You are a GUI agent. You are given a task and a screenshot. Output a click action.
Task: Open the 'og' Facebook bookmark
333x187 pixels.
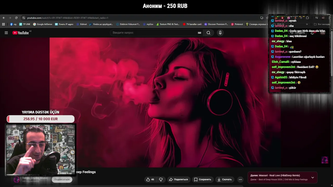click(x=13, y=24)
